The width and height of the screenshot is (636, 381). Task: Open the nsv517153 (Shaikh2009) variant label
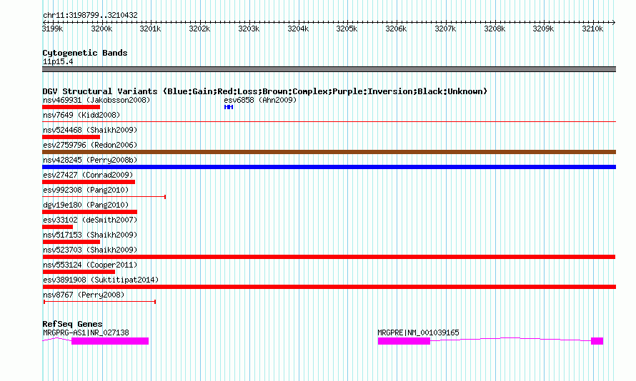[90, 235]
